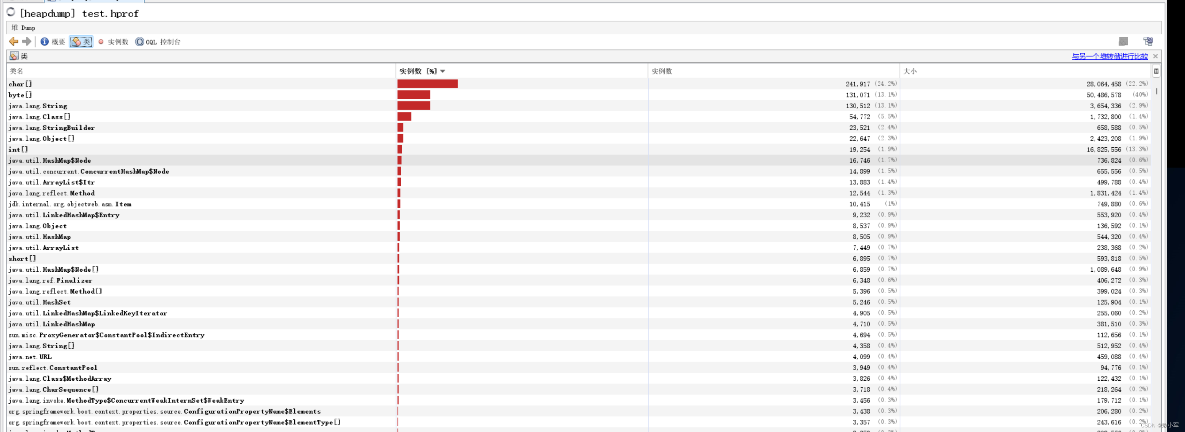The height and width of the screenshot is (432, 1185).
Task: Go forward with the right arrow icon
Action: click(27, 42)
